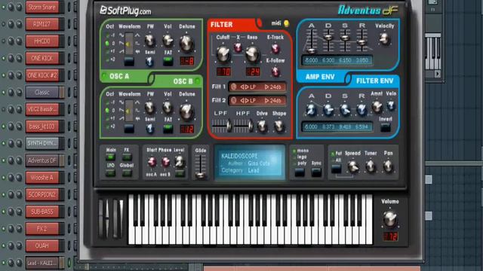Click the OSC A Detune knob
Image resolution: width=483 pixels, height=271 pixels.
186,43
